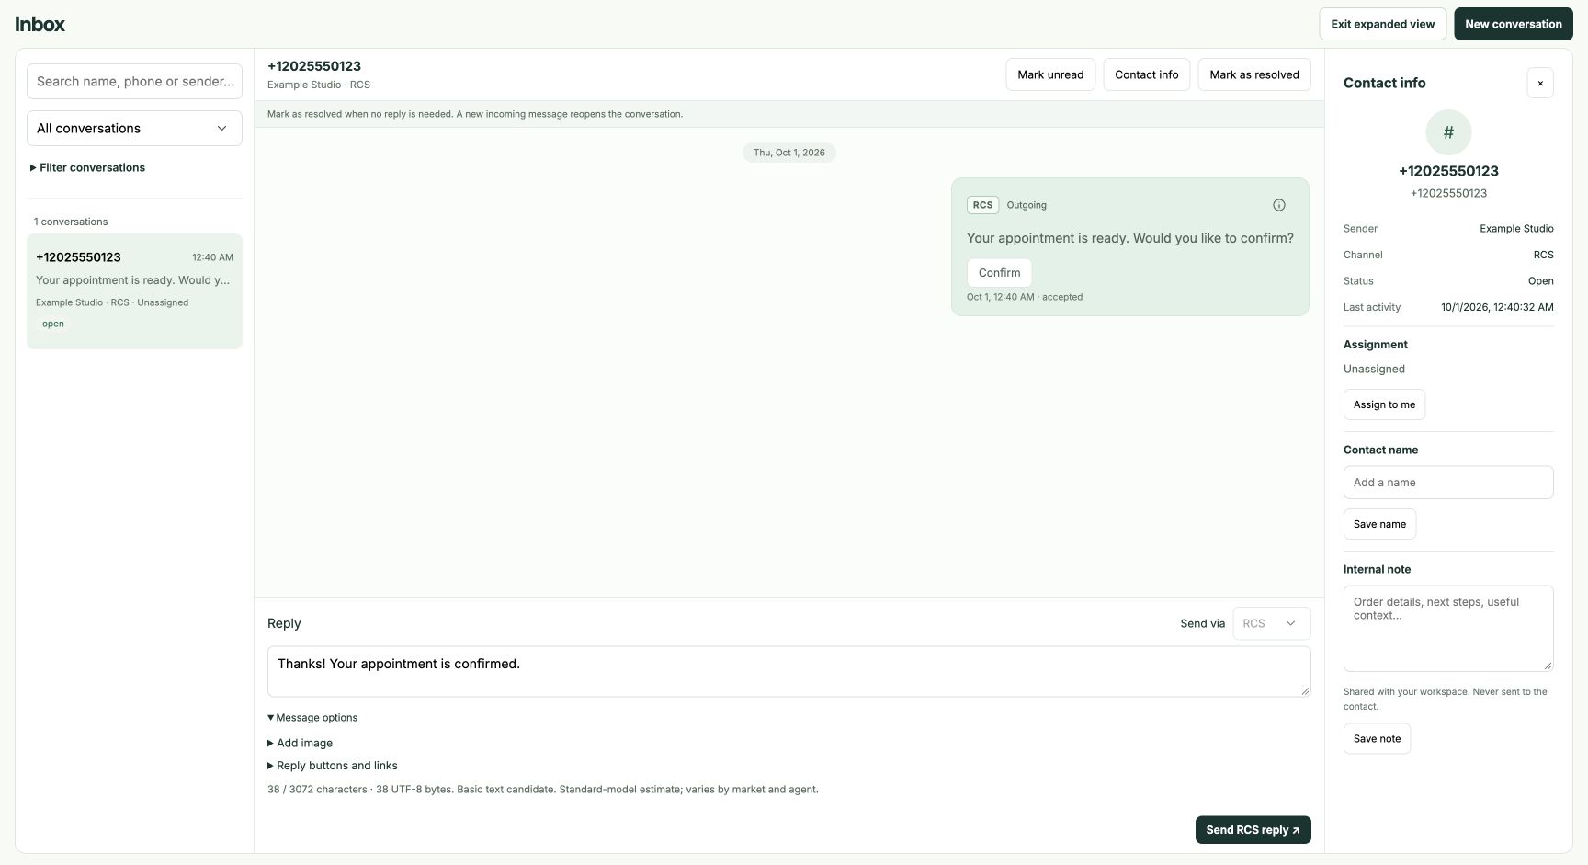Image resolution: width=1588 pixels, height=865 pixels.
Task: Mark the conversation as resolved
Action: 1253,74
